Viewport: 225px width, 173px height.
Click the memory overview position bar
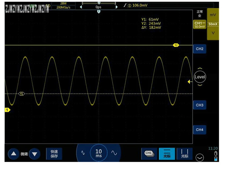click(x=99, y=3)
